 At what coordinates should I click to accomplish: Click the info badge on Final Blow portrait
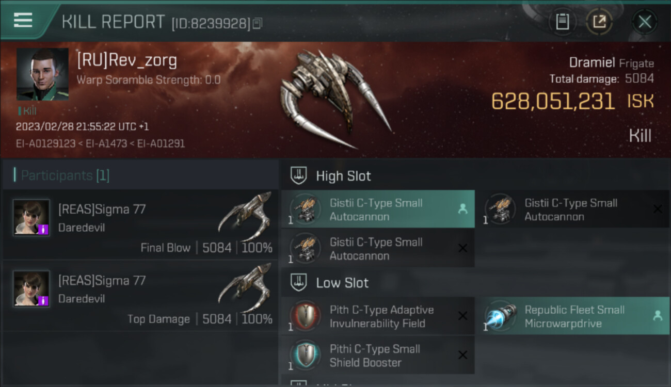[44, 230]
